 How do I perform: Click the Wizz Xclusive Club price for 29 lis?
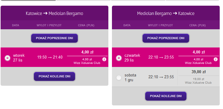(198, 61)
